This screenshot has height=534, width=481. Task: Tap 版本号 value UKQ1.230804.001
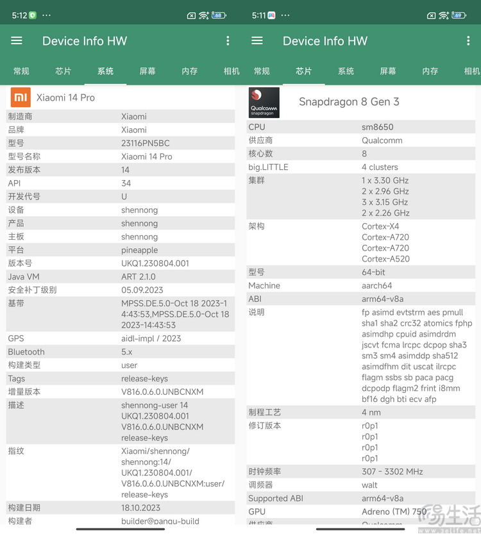coord(155,263)
